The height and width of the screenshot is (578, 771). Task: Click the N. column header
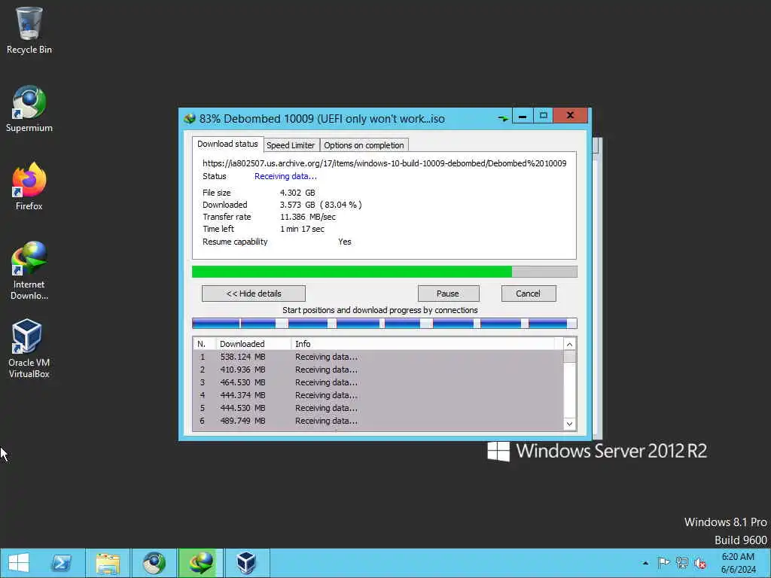(x=205, y=343)
